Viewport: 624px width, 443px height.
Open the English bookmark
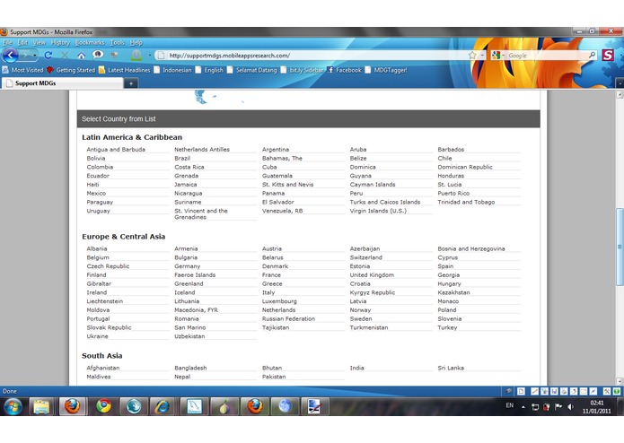point(209,70)
